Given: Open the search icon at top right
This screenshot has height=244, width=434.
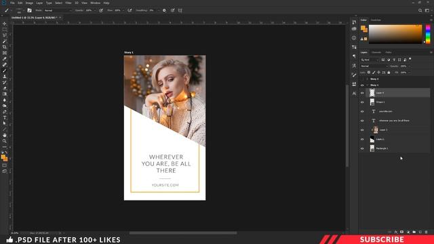Looking at the screenshot, I should (x=420, y=11).
